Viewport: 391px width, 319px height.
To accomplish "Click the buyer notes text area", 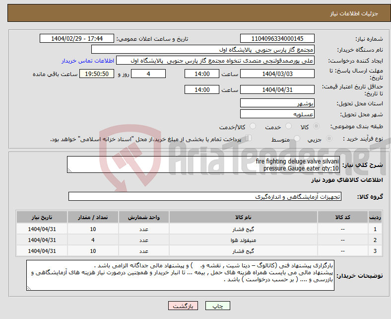I will point(180,275).
